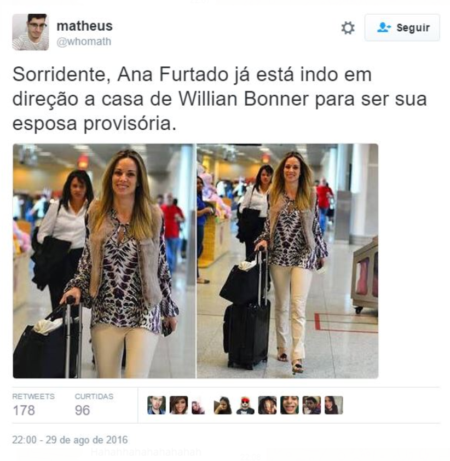
Task: Open the matheus display name link
Action: 84,26
